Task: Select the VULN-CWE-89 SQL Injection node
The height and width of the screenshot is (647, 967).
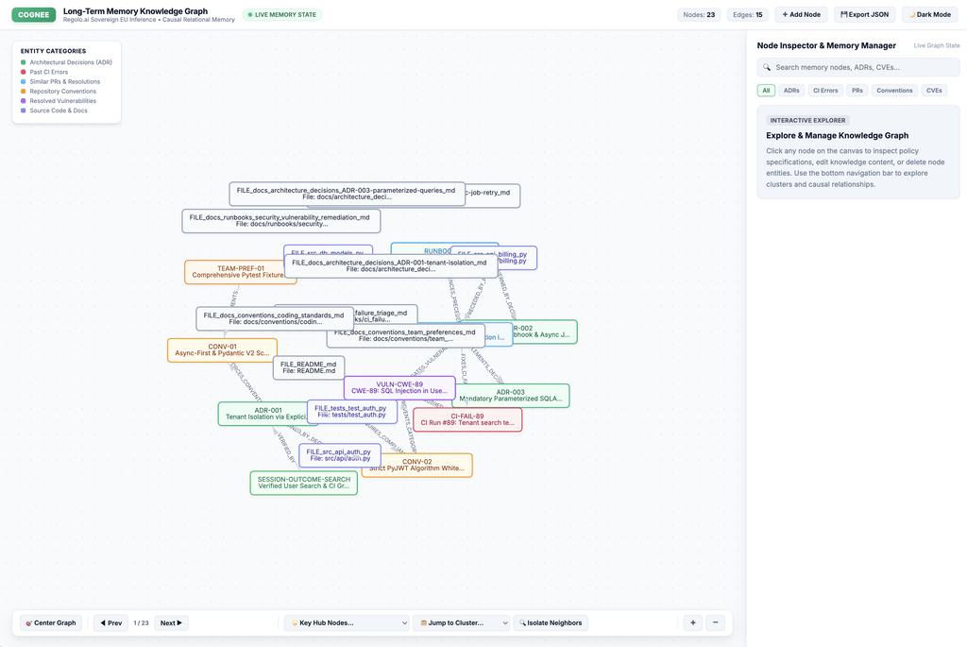Action: (x=399, y=387)
